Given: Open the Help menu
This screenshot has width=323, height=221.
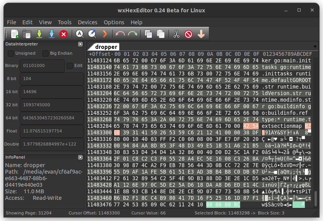Looking at the screenshot, I should pos(136,22).
